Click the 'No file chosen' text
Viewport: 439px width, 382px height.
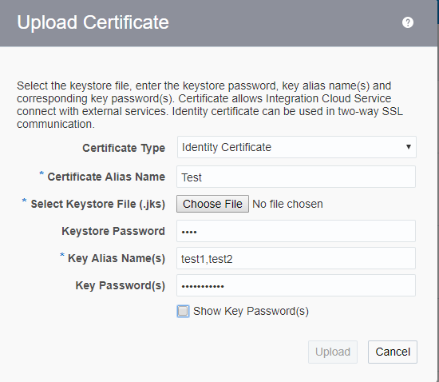[287, 204]
